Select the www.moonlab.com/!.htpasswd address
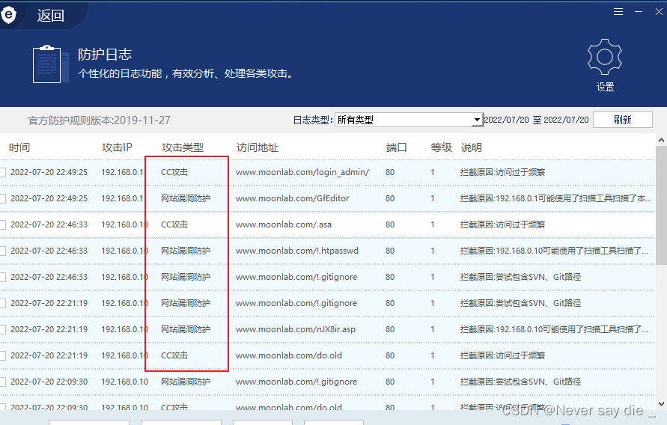Viewport: 667px width, 425px height. pos(297,251)
